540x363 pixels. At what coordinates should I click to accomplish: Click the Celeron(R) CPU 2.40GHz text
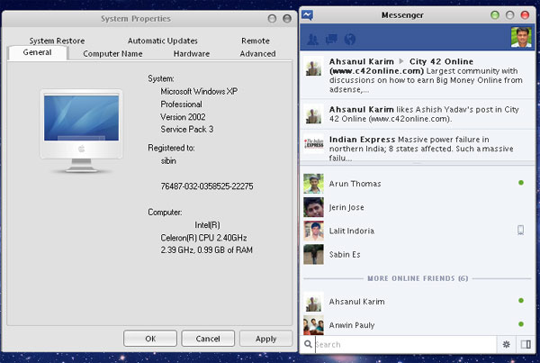(x=203, y=238)
